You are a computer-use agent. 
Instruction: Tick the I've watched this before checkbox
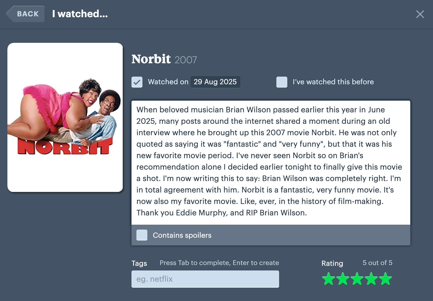282,82
